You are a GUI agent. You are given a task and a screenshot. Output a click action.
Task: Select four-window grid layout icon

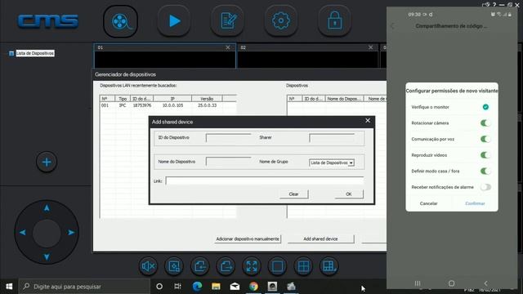303,266
